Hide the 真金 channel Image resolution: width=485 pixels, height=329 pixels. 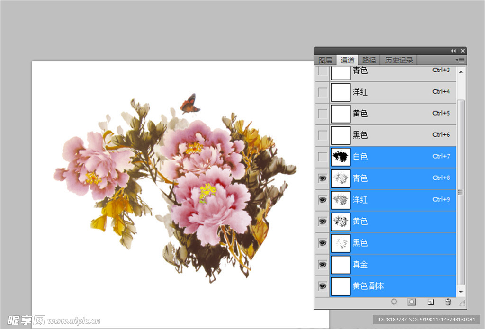pyautogui.click(x=323, y=265)
